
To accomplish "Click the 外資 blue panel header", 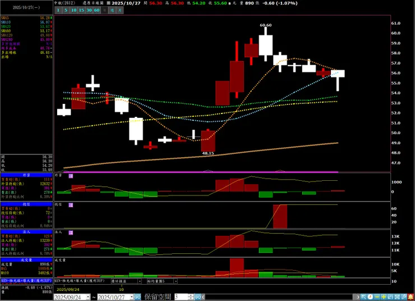I will (26, 175).
